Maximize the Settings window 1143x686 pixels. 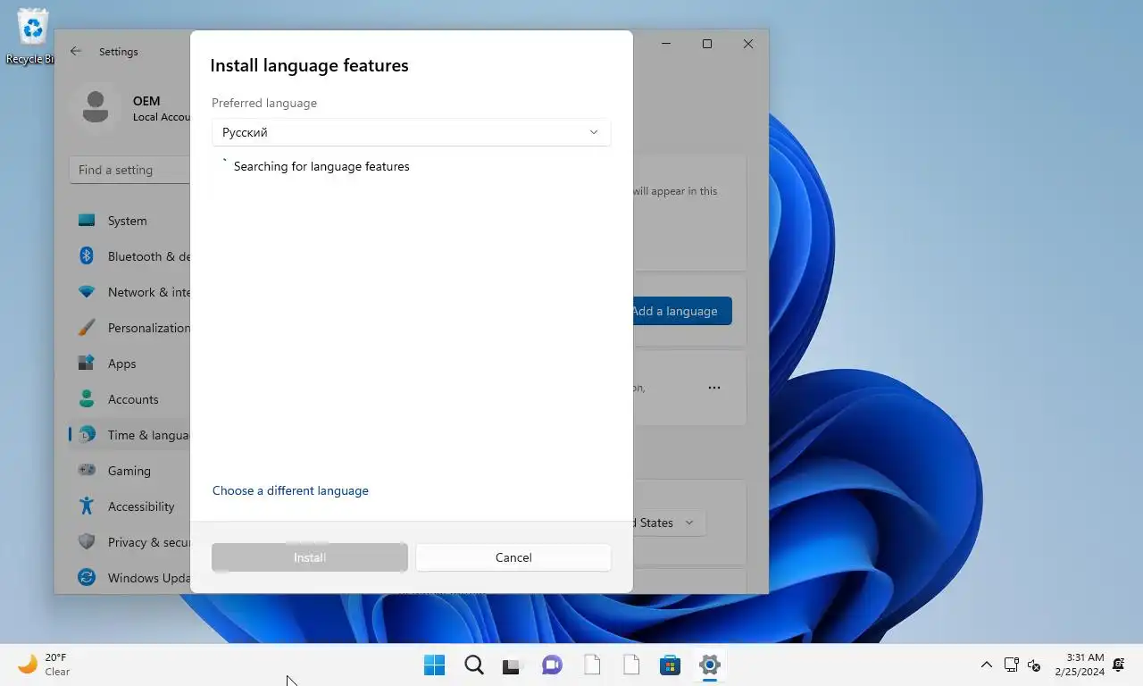tap(707, 44)
